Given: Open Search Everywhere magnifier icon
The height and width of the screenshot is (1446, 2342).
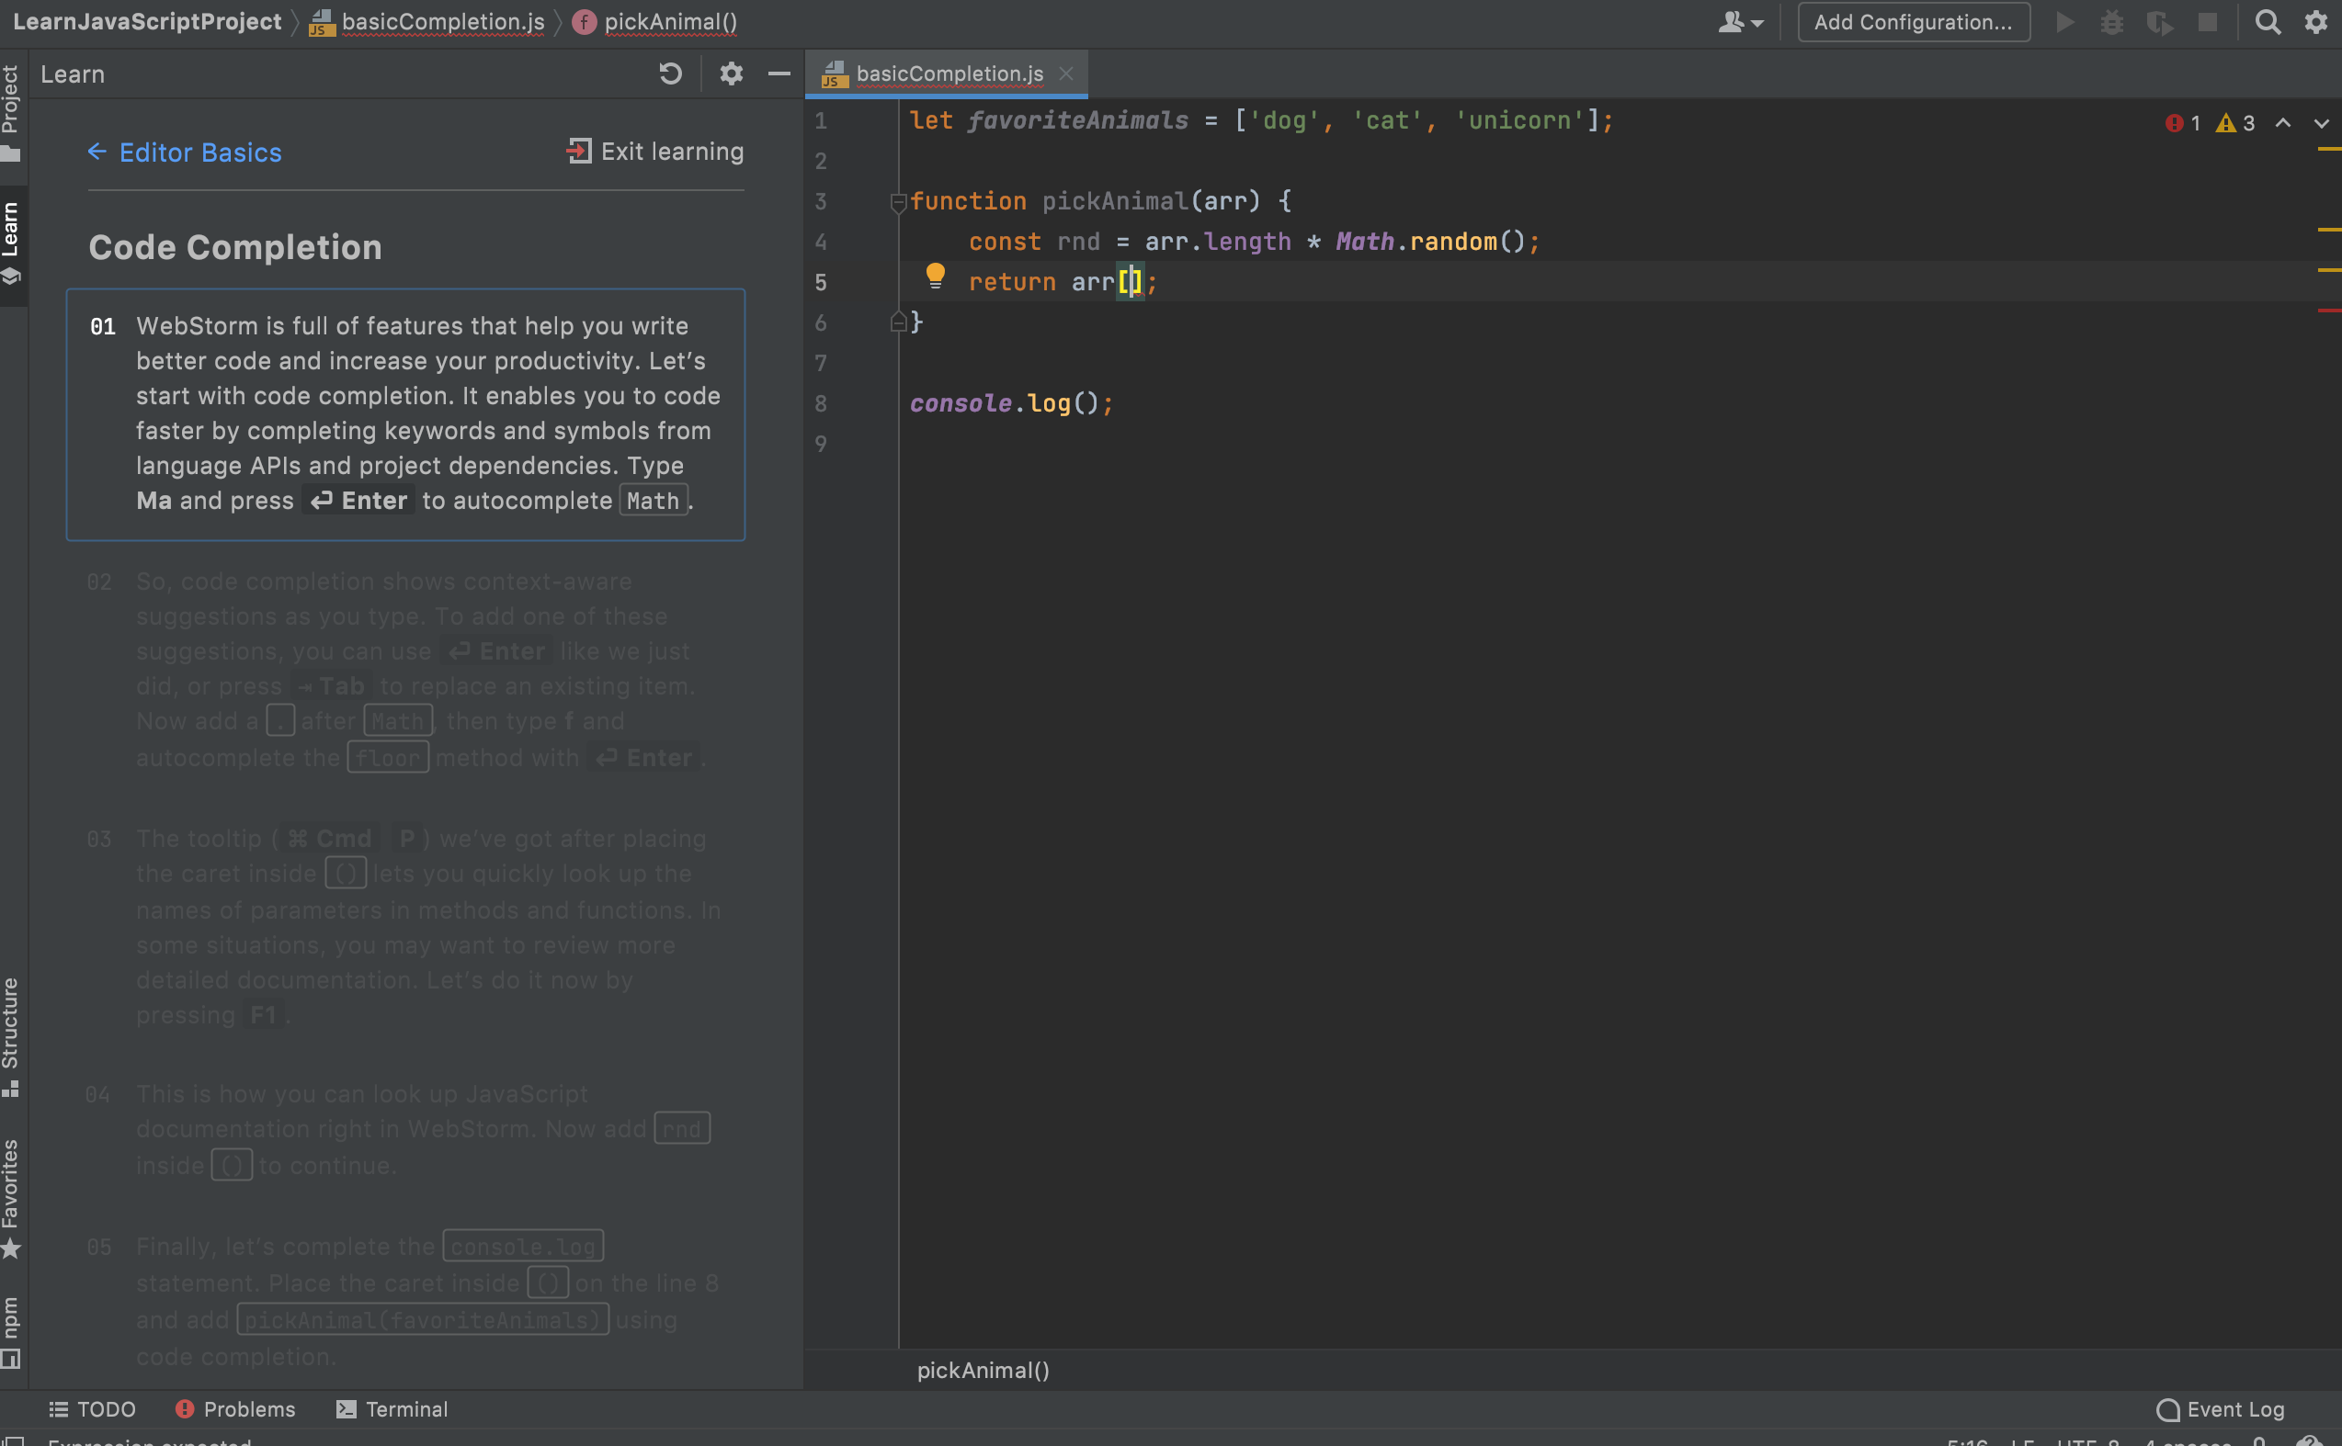Looking at the screenshot, I should click(x=2267, y=22).
